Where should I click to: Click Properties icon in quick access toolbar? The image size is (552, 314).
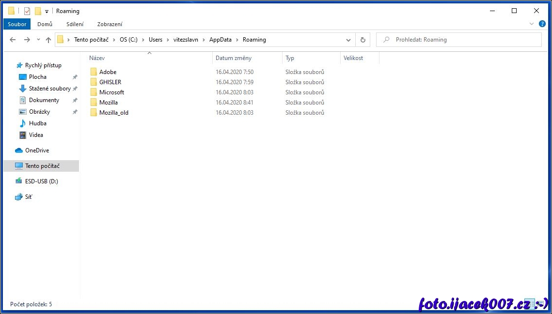click(x=27, y=11)
